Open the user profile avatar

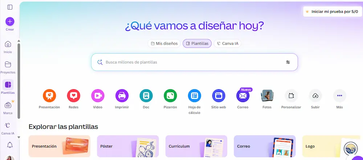(10, 158)
